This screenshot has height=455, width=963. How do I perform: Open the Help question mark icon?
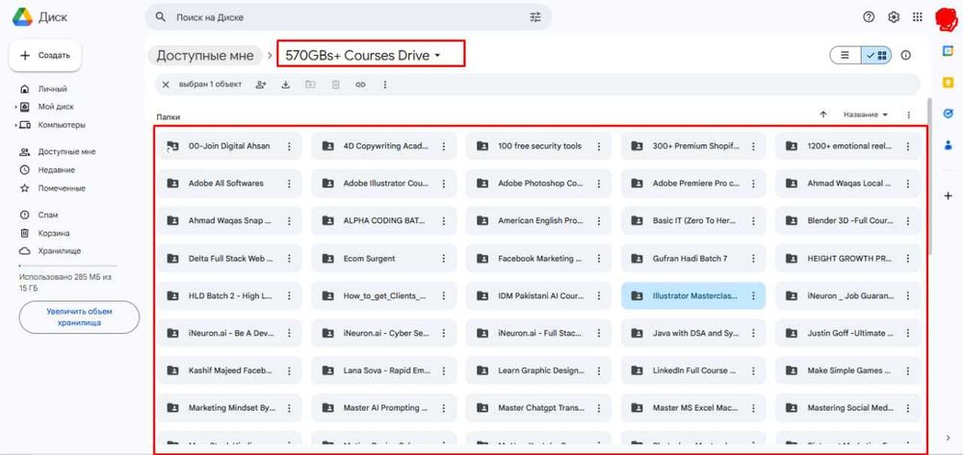pos(869,17)
